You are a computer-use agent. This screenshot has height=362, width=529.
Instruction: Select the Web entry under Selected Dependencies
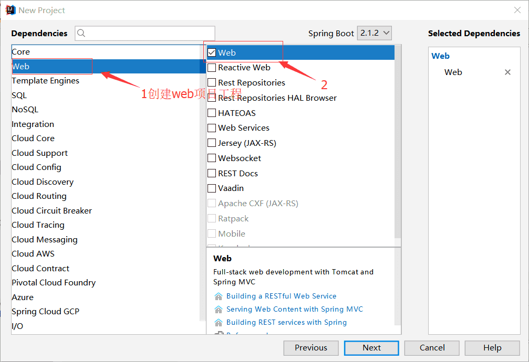pyautogui.click(x=453, y=72)
